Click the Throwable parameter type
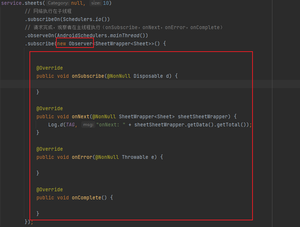Image resolution: width=300 pixels, height=227 pixels. coord(135,157)
